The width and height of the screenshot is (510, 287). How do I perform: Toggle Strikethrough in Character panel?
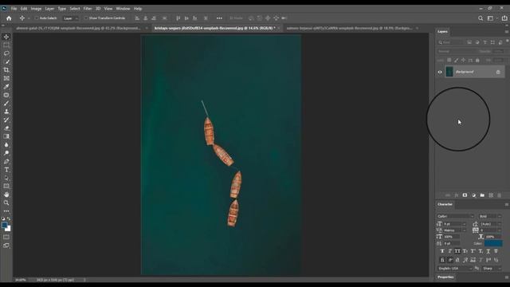(x=496, y=251)
